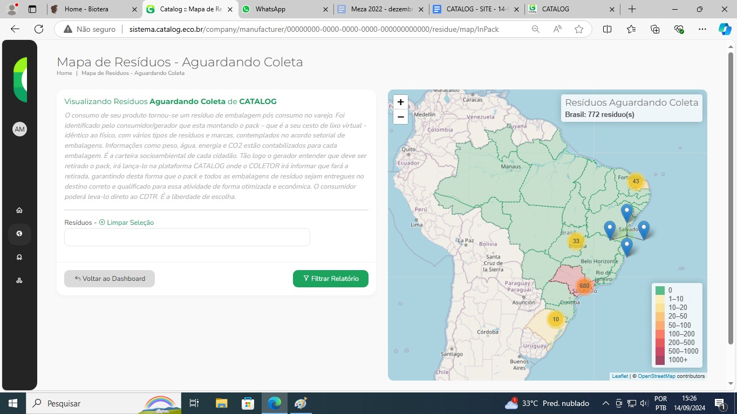The height and width of the screenshot is (414, 737).
Task: Click the green Catalog logo in the sidebar
Action: pyautogui.click(x=20, y=79)
